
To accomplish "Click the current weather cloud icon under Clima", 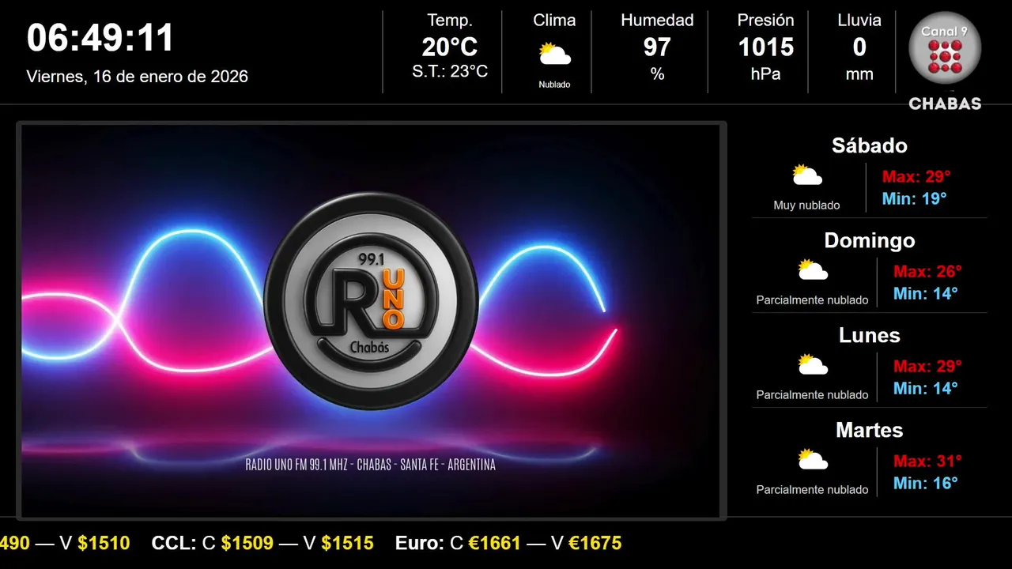I will [x=554, y=55].
